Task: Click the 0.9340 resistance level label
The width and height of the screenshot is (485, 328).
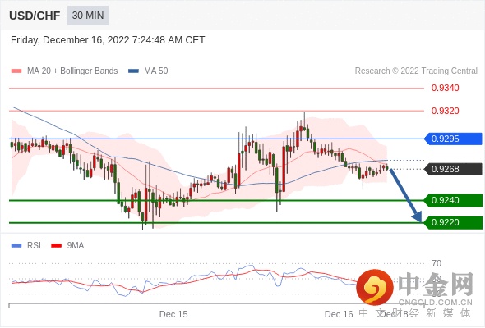Action: 445,88
